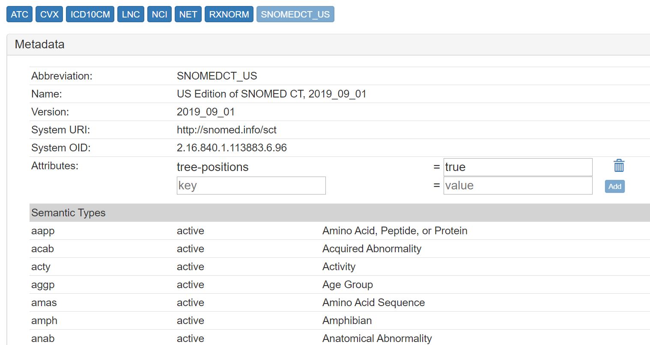Open the LNC terminology tab
This screenshot has height=345, width=650.
click(x=131, y=14)
